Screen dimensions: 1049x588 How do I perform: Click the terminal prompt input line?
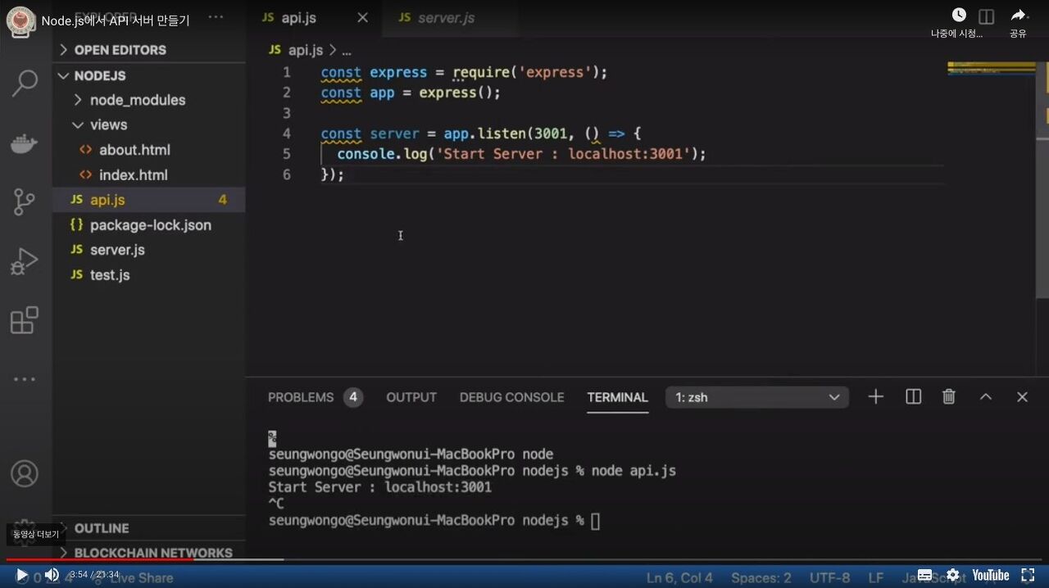coord(434,521)
